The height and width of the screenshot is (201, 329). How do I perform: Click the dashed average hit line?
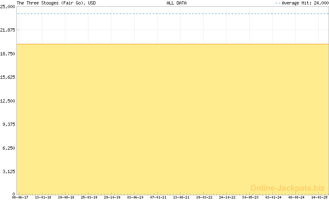pyautogui.click(x=173, y=14)
